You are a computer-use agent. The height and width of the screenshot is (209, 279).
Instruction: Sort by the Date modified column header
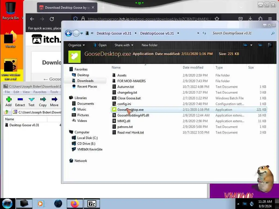click(x=193, y=67)
